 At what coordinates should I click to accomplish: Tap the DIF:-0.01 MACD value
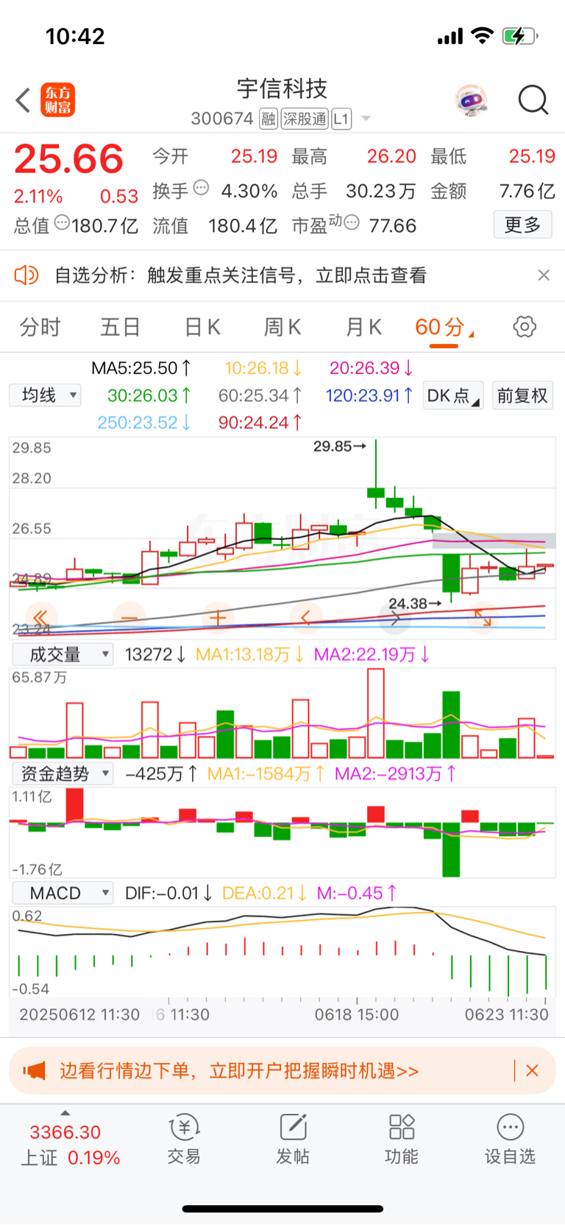[168, 893]
